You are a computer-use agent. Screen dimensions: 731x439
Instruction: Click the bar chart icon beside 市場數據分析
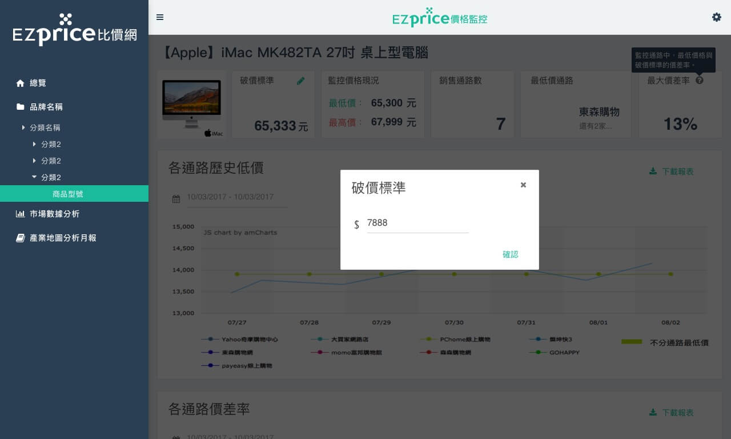tap(21, 214)
